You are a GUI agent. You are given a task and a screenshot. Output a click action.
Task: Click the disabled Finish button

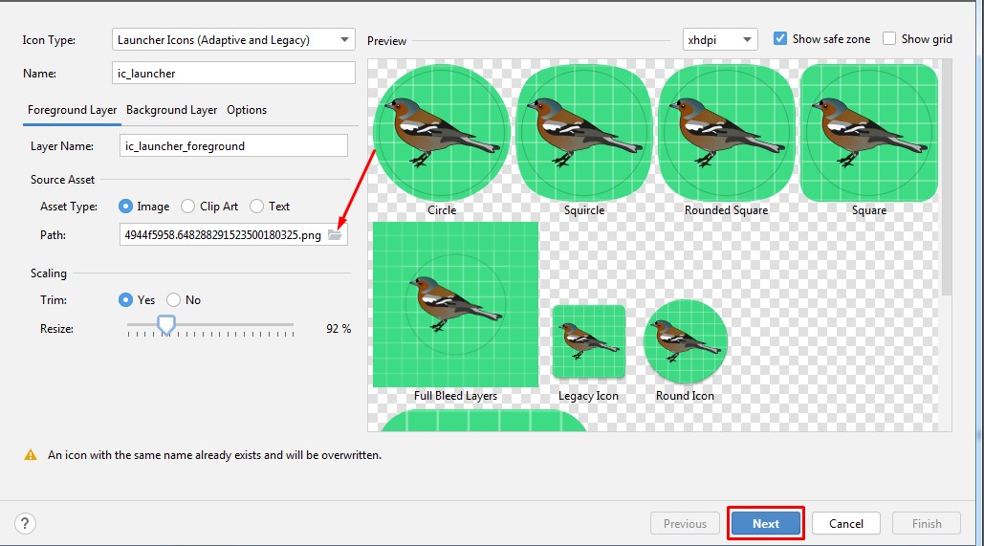click(927, 523)
